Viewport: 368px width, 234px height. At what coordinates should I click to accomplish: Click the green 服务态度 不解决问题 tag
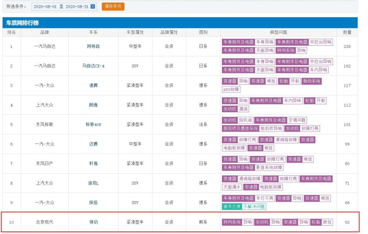click(x=244, y=206)
